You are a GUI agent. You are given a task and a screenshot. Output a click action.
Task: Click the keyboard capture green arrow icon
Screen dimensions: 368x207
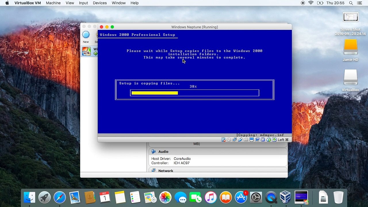274,140
